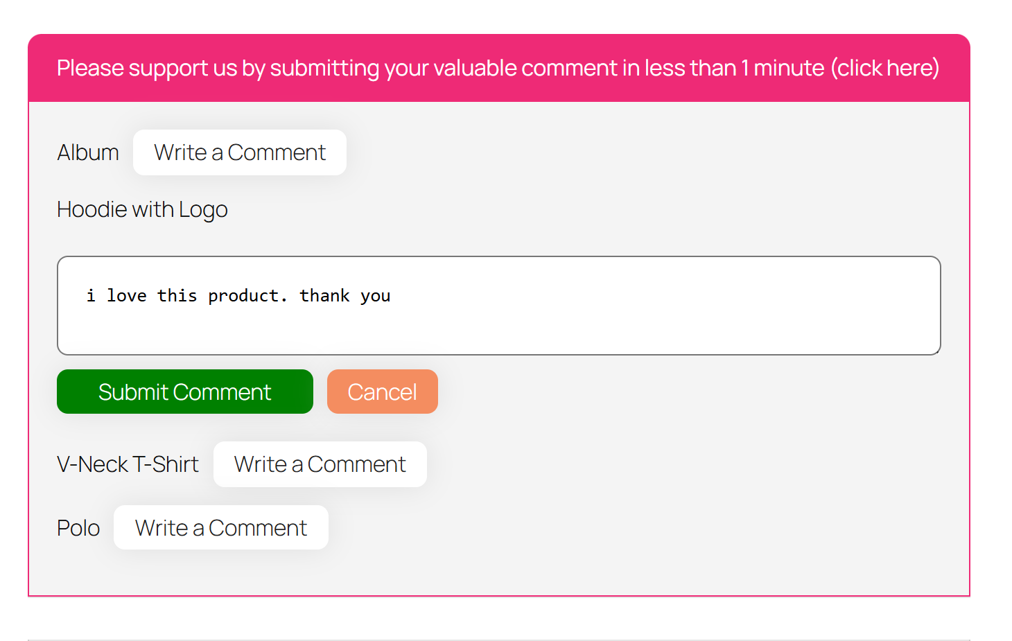
Task: Click the Hoodie with Logo product name
Action: tap(142, 209)
